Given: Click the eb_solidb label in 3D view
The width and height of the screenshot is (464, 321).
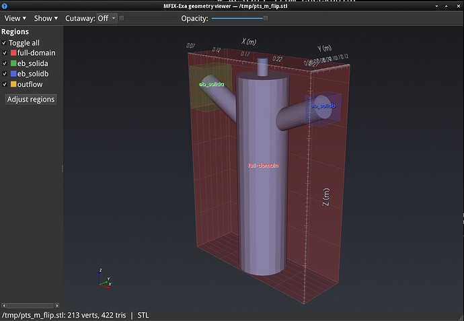Looking at the screenshot, I should tap(323, 106).
